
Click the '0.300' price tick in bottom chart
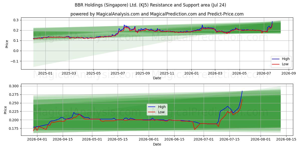point(14,86)
